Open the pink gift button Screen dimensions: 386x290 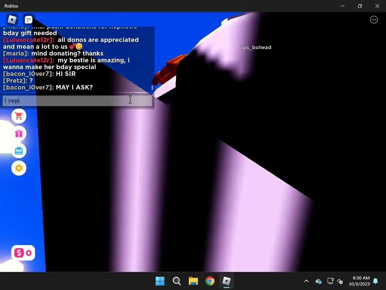19,133
